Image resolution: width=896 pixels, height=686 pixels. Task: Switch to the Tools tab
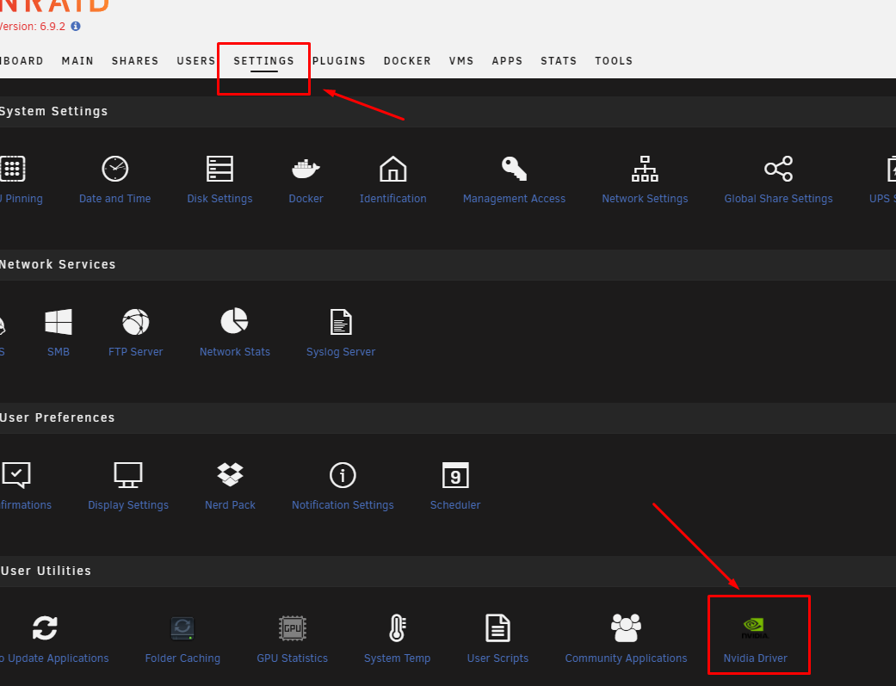pos(614,60)
